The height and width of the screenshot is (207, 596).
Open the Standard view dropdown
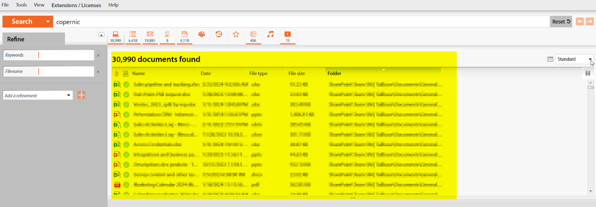click(574, 59)
